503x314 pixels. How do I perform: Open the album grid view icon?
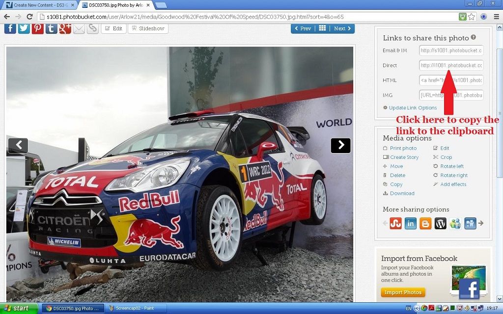(x=322, y=28)
